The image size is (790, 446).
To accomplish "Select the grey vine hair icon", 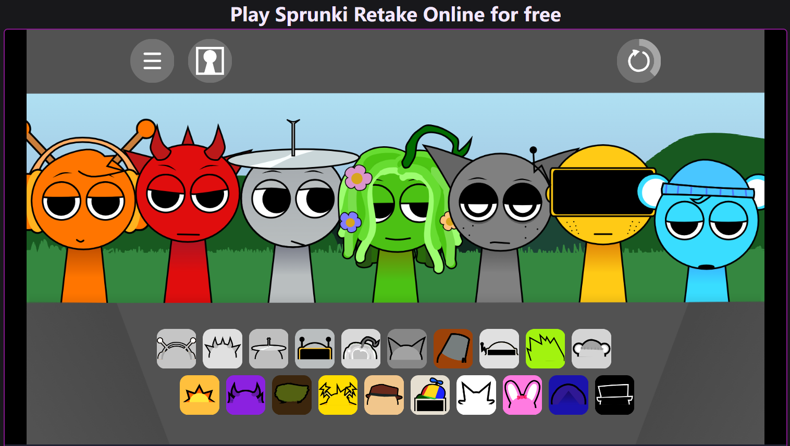I will [361, 349].
